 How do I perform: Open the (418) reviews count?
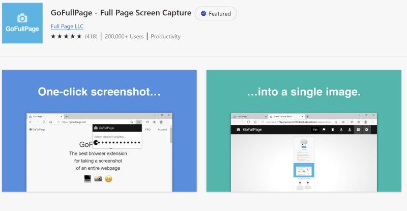click(91, 36)
